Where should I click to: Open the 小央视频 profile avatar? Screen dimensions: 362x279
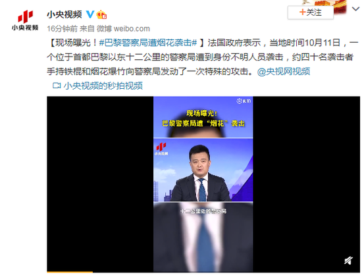coord(25,20)
